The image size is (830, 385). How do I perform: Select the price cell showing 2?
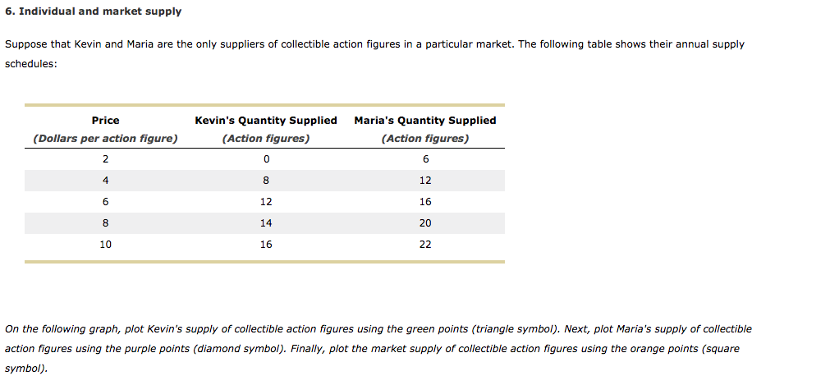tap(105, 159)
